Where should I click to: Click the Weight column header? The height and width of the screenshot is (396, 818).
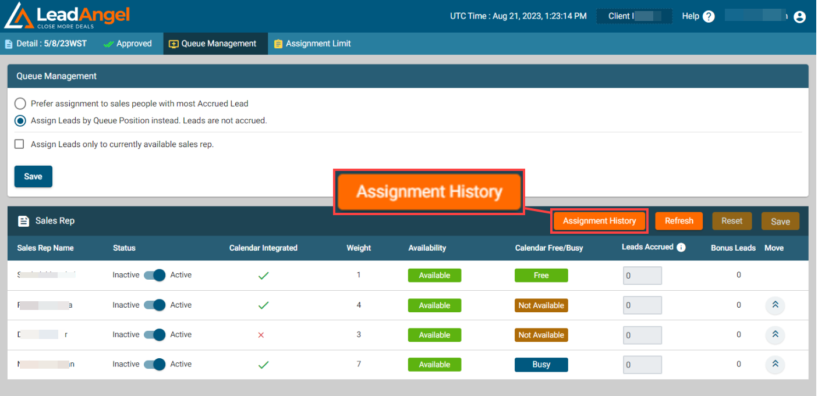pos(359,248)
